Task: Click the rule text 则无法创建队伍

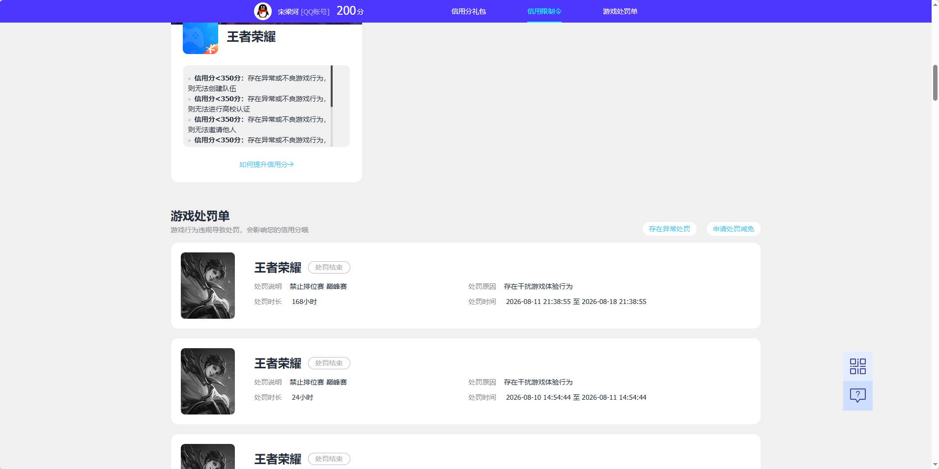Action: pos(212,88)
